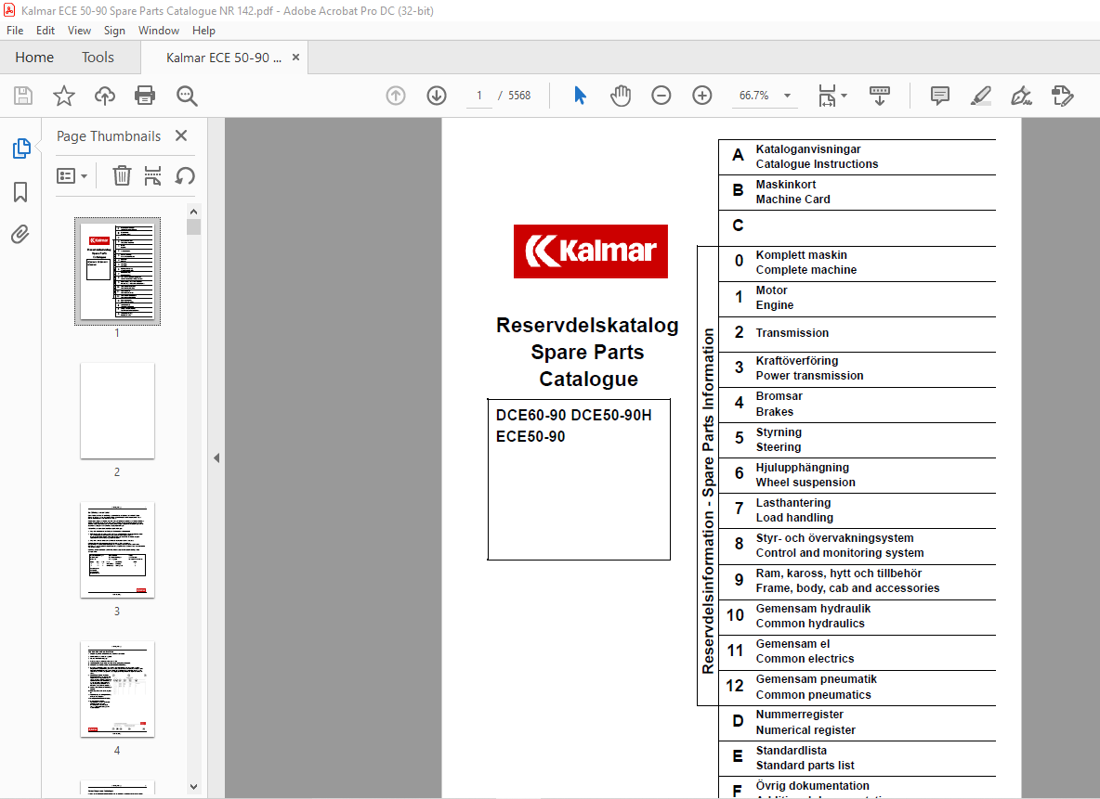1100x799 pixels.
Task: Open the zoom level 66.7% dropdown
Action: (x=787, y=96)
